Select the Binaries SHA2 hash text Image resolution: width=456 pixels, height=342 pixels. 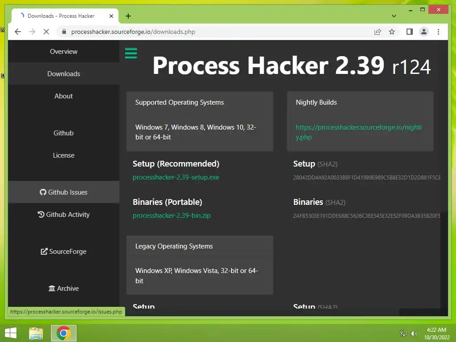(x=367, y=216)
